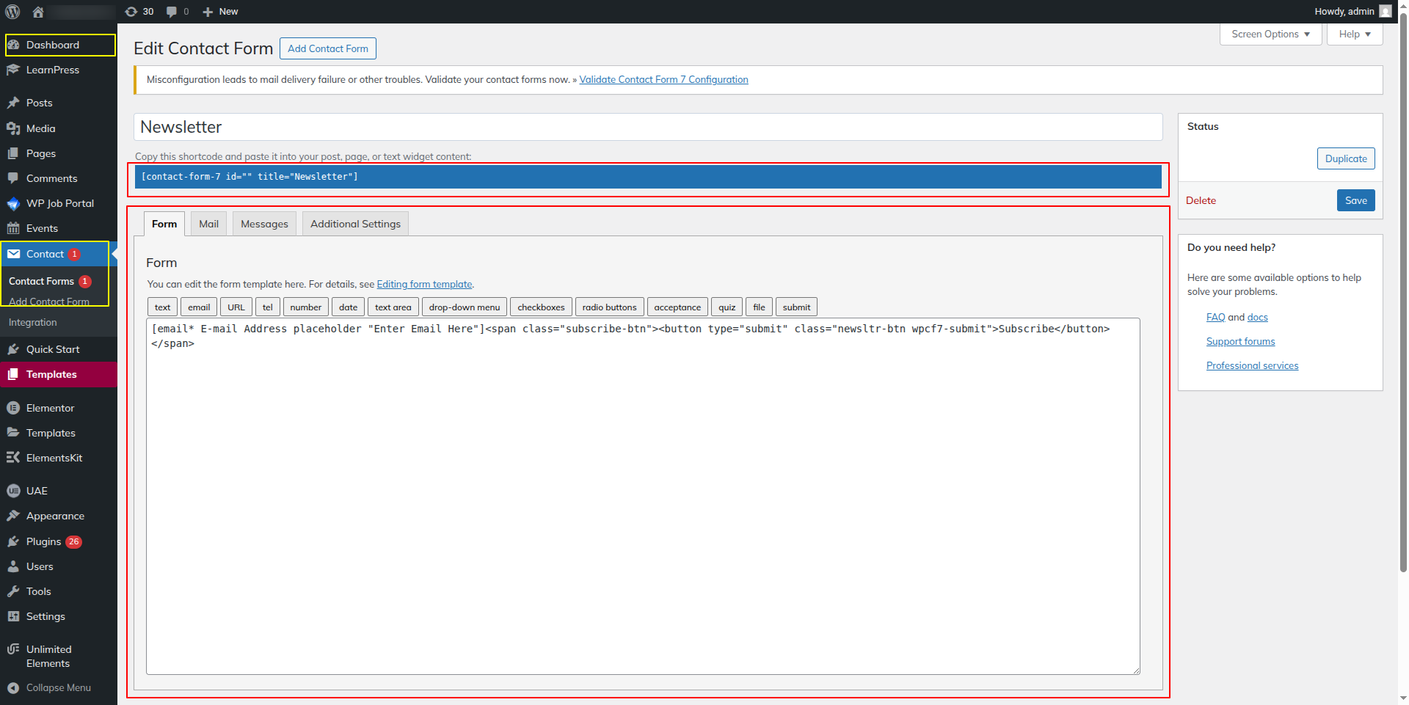Image resolution: width=1409 pixels, height=705 pixels.
Task: Expand the Screen Options dropdown
Action: (1270, 34)
